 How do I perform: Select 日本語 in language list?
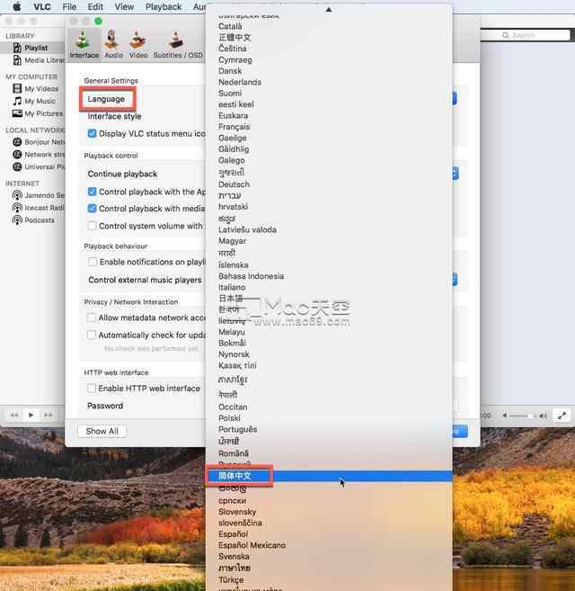pos(330,299)
